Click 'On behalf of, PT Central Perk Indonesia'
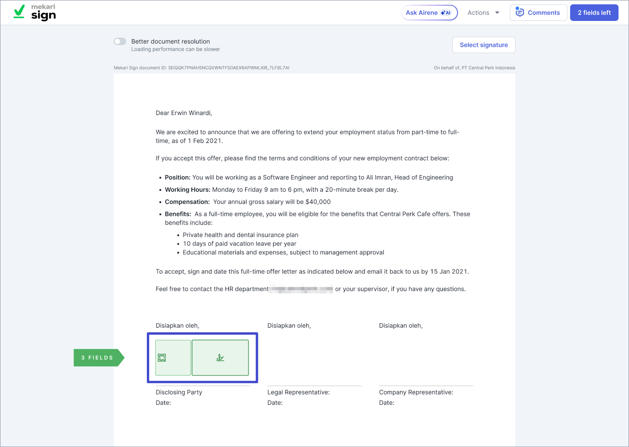Image resolution: width=629 pixels, height=447 pixels. click(474, 68)
